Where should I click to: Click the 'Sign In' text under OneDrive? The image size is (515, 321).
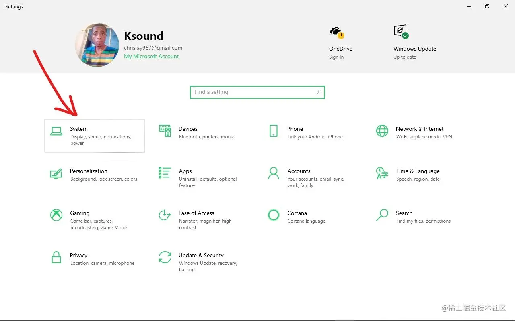336,57
